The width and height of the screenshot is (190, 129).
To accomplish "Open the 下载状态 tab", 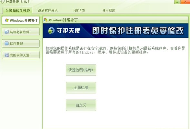I will pos(78,10).
